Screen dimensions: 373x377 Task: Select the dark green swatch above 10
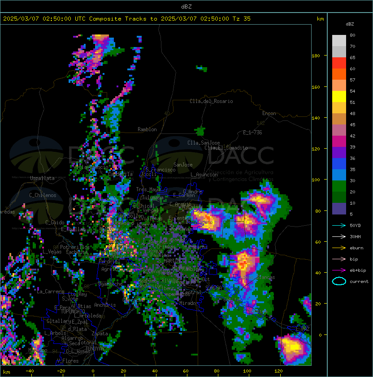[339, 197]
